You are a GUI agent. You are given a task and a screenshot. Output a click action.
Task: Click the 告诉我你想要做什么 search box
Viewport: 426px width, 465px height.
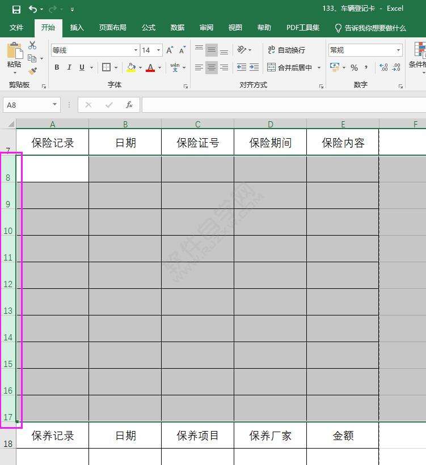click(x=370, y=28)
